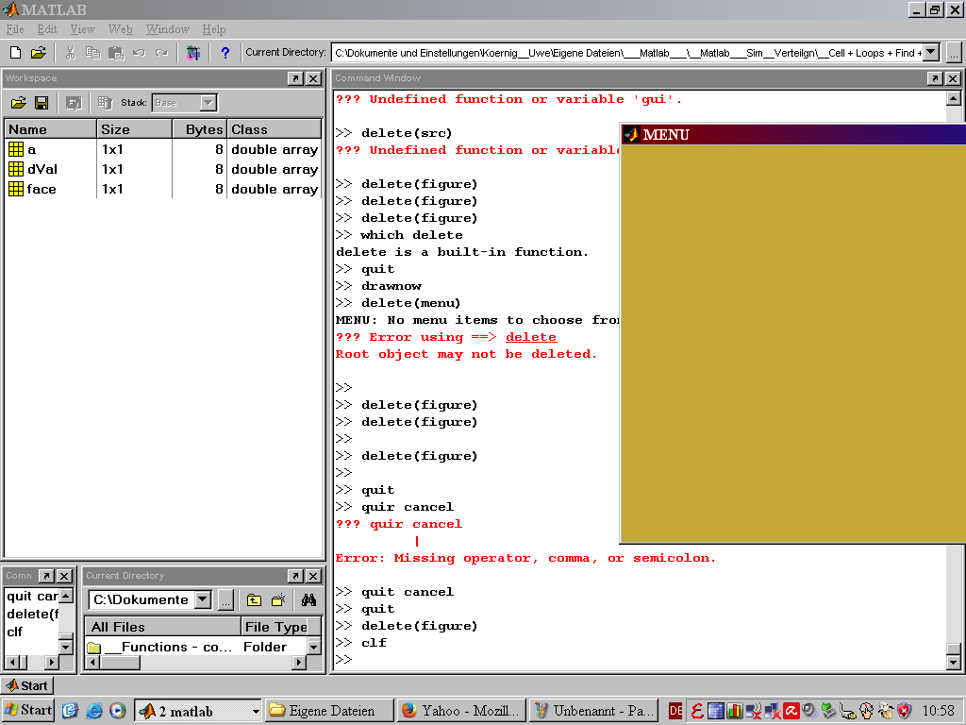Click the blue question mark Help icon

pyautogui.click(x=225, y=53)
